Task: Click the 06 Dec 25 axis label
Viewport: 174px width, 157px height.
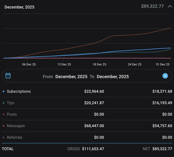Action: point(29,64)
